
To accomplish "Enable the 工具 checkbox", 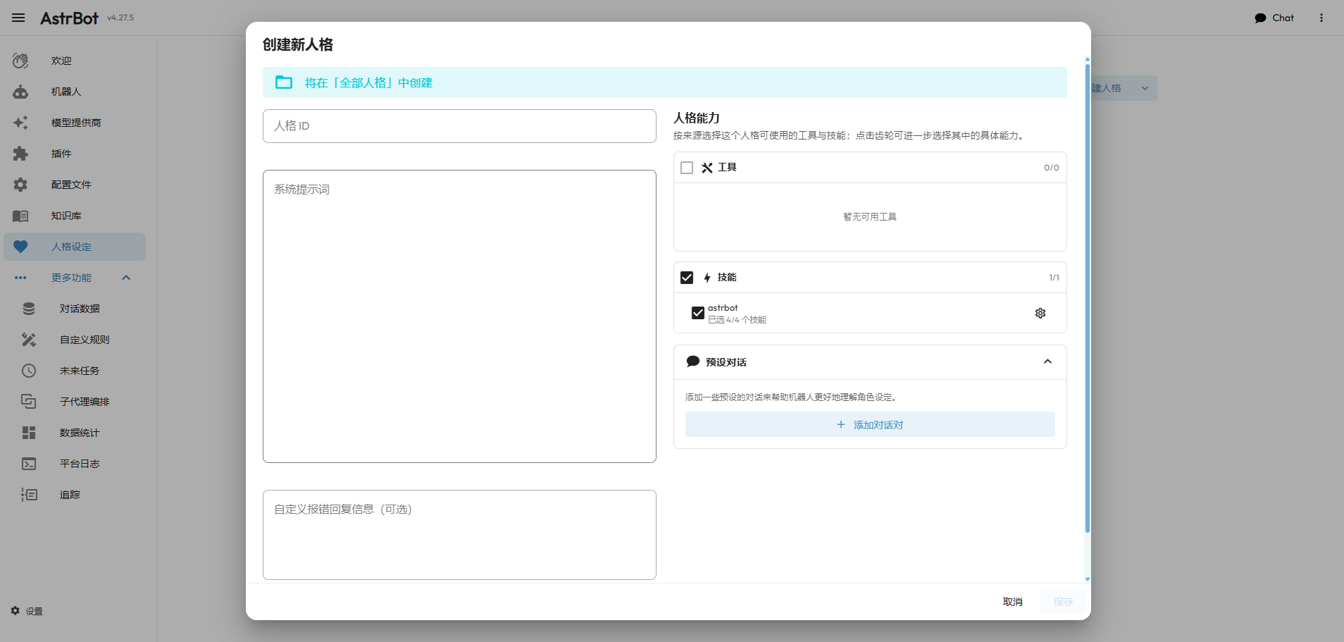I will [687, 168].
